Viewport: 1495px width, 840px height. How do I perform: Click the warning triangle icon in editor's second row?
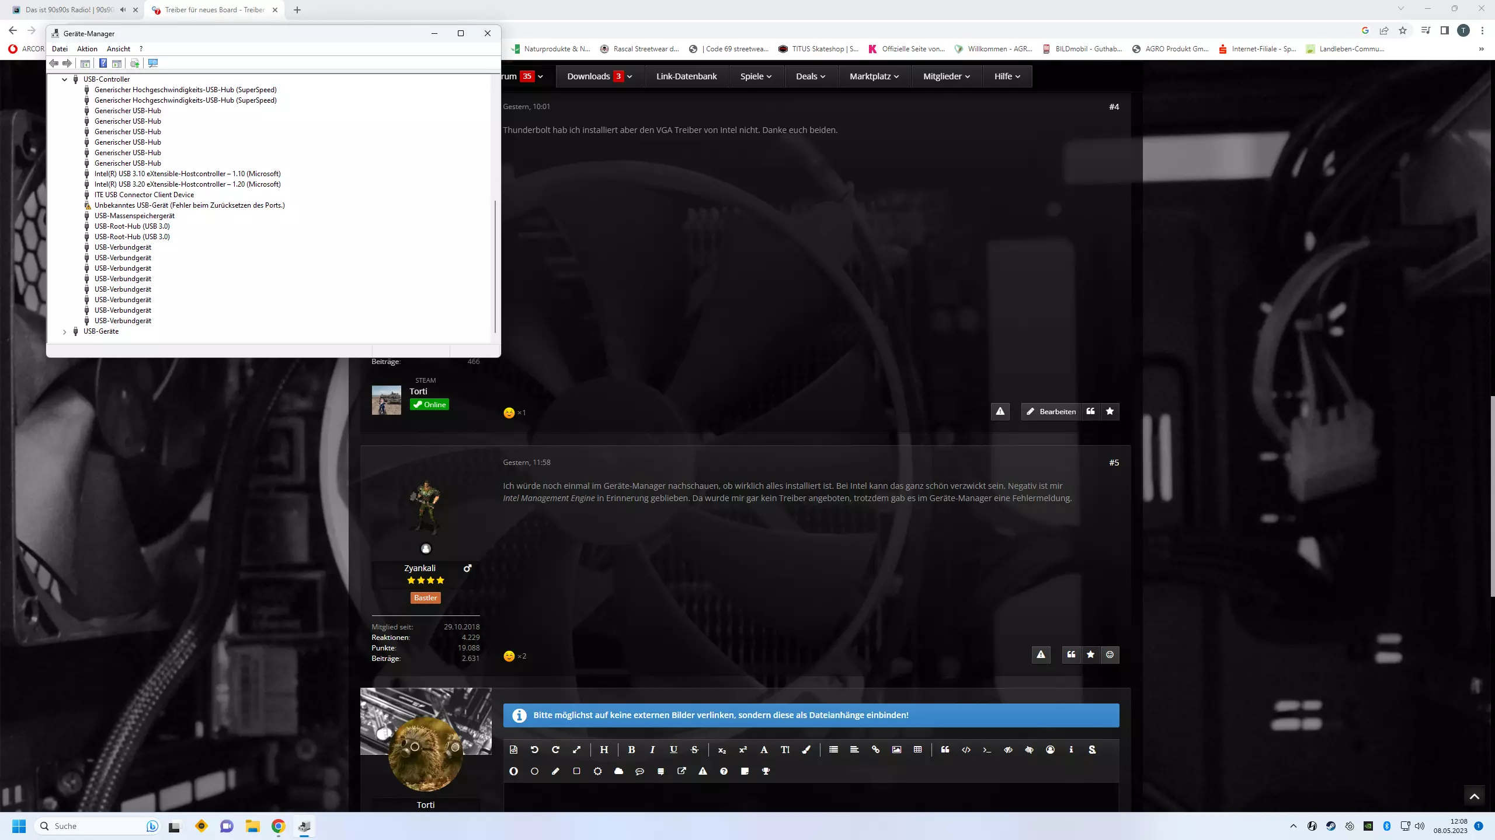[x=703, y=771]
